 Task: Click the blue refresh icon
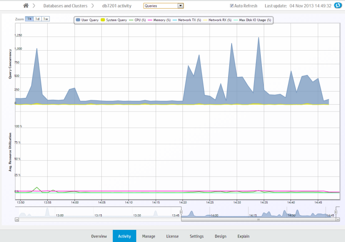click(x=339, y=6)
